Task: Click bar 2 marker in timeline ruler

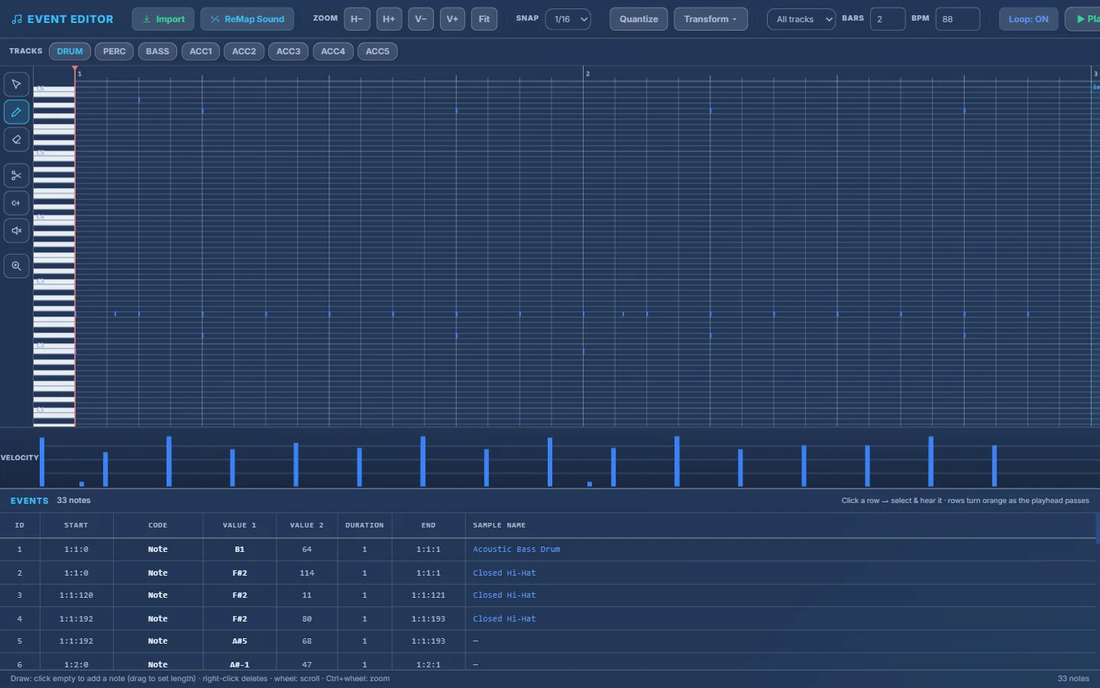Action: pyautogui.click(x=587, y=73)
